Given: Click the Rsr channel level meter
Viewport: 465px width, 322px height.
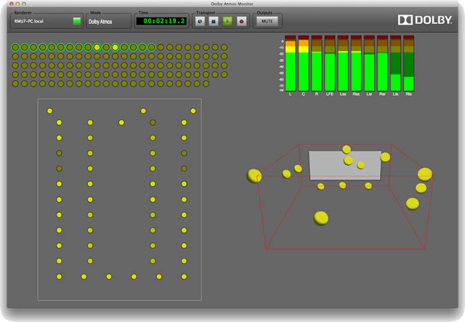Looking at the screenshot, I should click(x=382, y=63).
